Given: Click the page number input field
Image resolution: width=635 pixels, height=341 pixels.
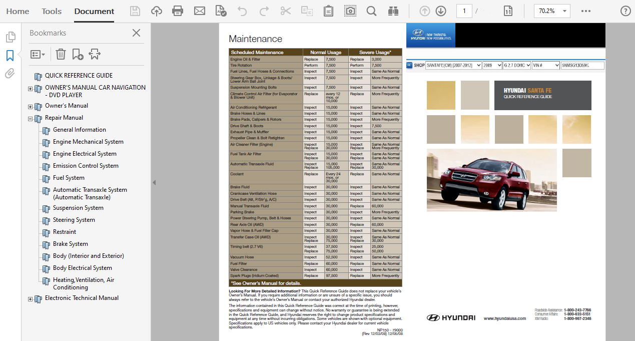Looking at the screenshot, I should click(x=464, y=11).
